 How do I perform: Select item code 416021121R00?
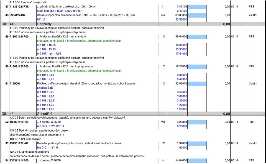point(19,37)
